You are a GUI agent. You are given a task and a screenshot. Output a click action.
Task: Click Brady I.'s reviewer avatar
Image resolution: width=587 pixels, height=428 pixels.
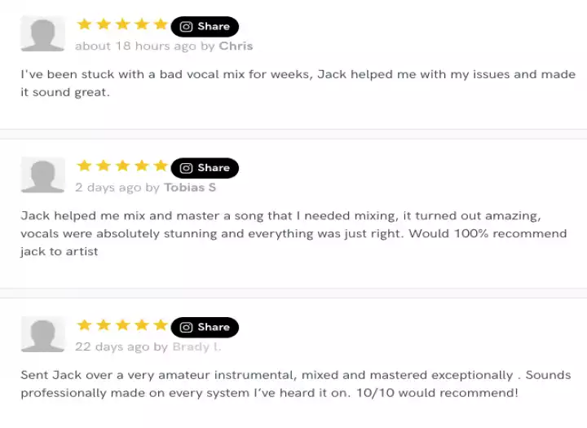click(x=42, y=334)
